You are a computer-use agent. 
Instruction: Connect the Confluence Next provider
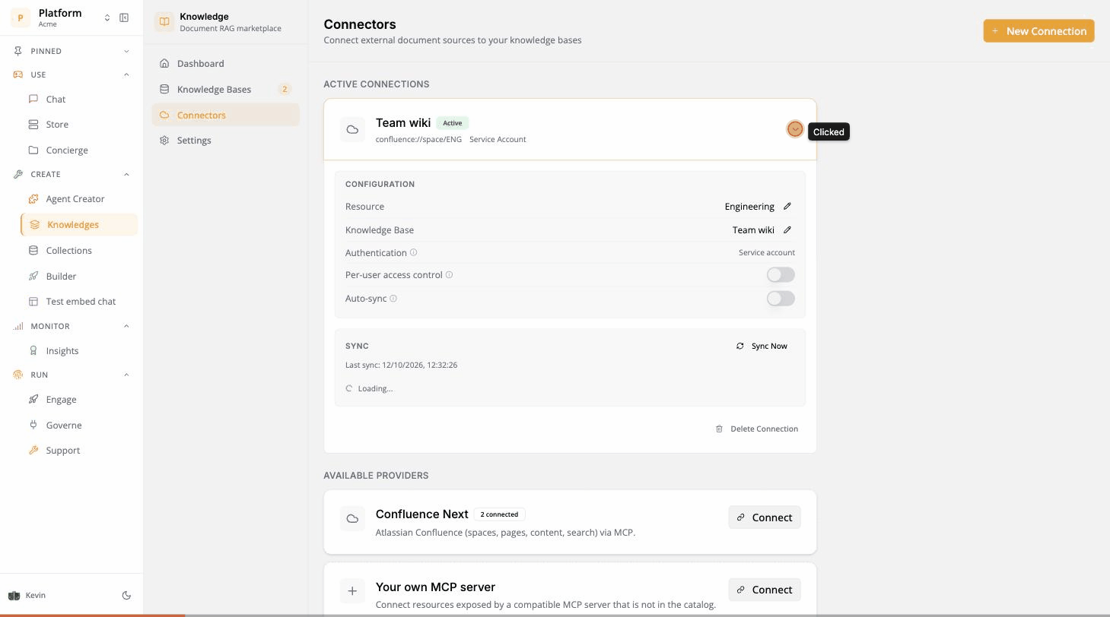764,517
